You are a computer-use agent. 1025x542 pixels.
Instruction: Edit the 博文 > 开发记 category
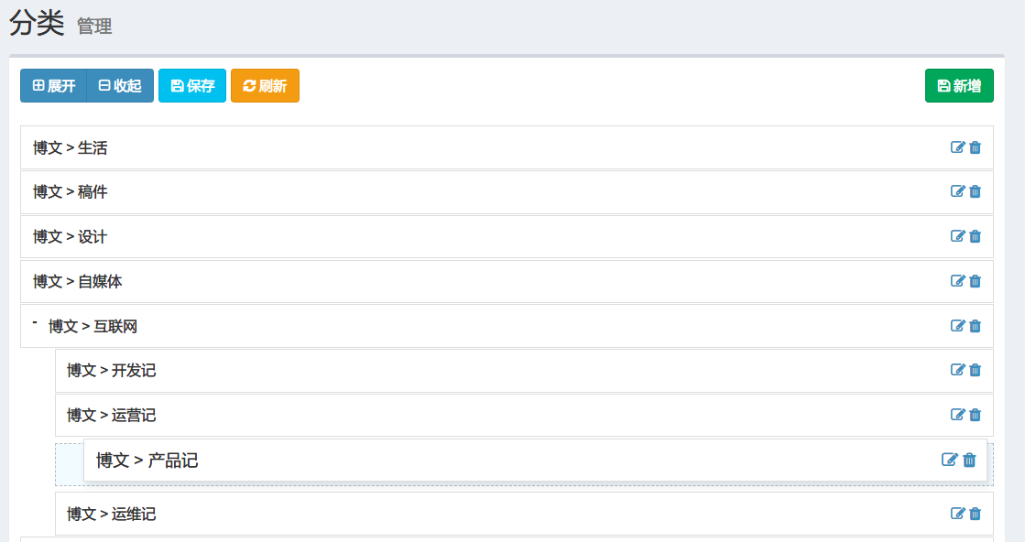pyautogui.click(x=958, y=370)
